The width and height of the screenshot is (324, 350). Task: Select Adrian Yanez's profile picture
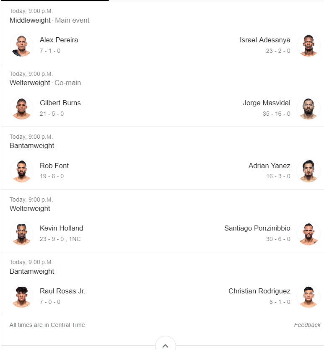click(x=308, y=171)
